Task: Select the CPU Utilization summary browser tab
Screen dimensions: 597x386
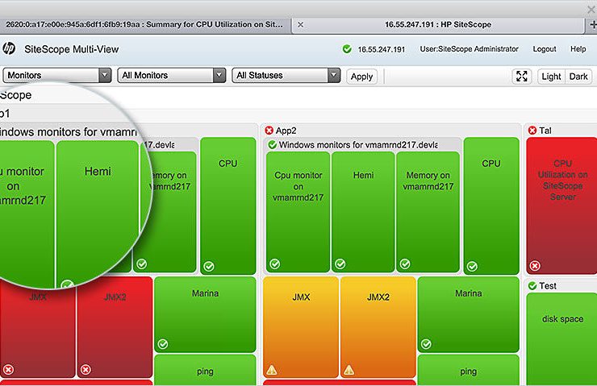Action: [x=145, y=24]
